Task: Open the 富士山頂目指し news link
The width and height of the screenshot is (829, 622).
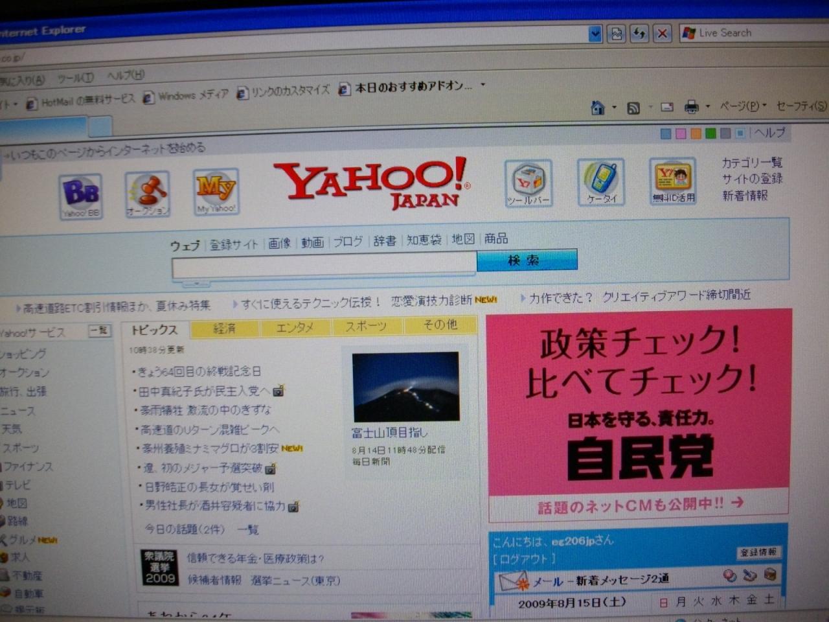Action: point(389,432)
